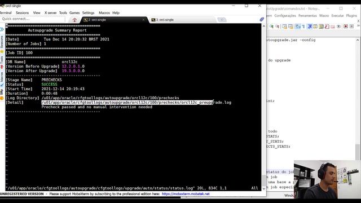This screenshot has width=361, height=203.
Task: Expand the MobaXterm sidebar with double chevron
Action: (x=2, y=29)
